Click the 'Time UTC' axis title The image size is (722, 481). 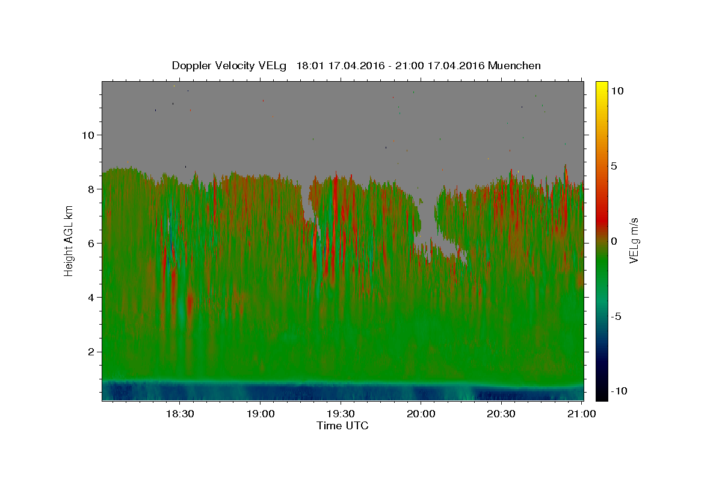[x=342, y=426]
